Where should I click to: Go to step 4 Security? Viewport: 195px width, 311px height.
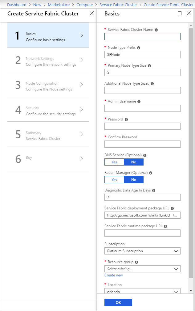[x=48, y=111]
